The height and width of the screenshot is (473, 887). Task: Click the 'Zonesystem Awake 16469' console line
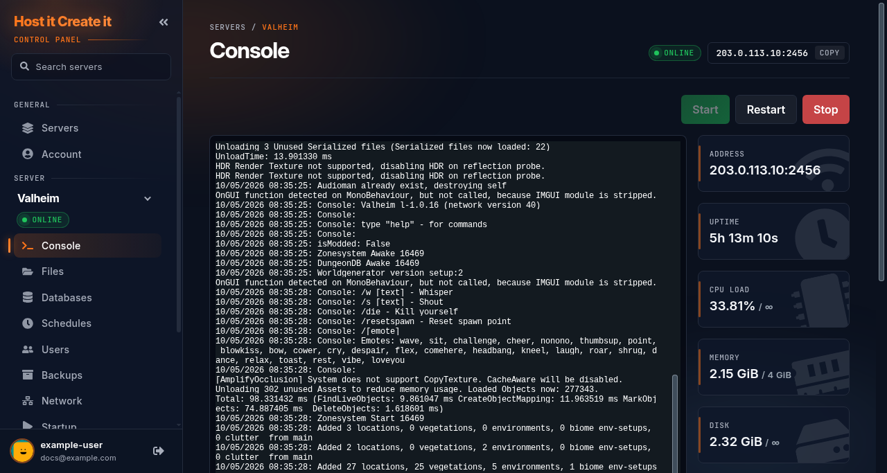319,254
